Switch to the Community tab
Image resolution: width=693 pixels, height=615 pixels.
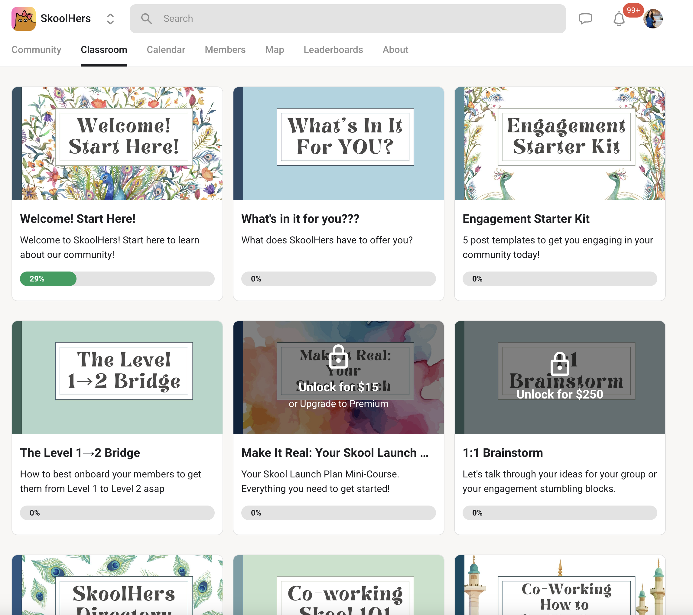(x=36, y=50)
